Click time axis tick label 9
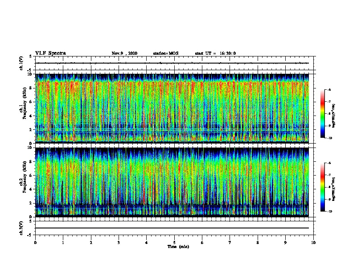 285,243
